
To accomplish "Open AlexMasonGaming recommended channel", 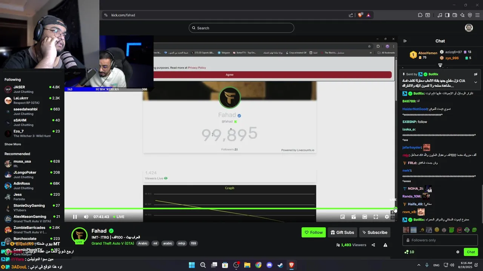I will (32, 219).
